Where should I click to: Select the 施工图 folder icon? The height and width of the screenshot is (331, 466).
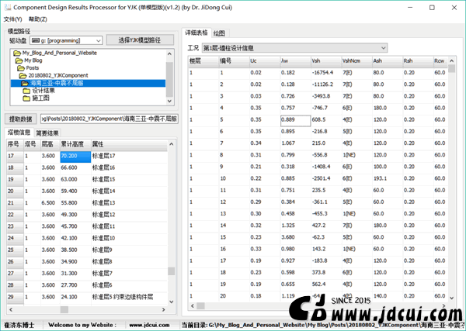pyautogui.click(x=26, y=98)
